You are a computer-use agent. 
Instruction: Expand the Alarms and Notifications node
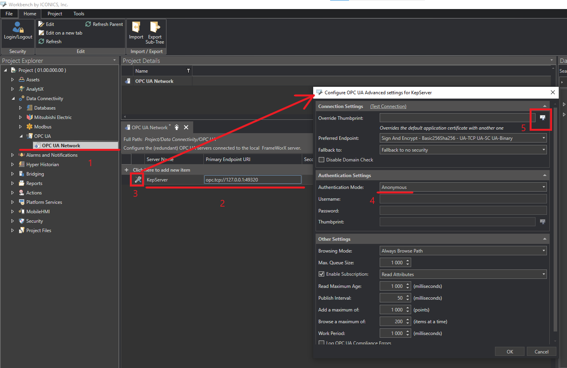(13, 155)
